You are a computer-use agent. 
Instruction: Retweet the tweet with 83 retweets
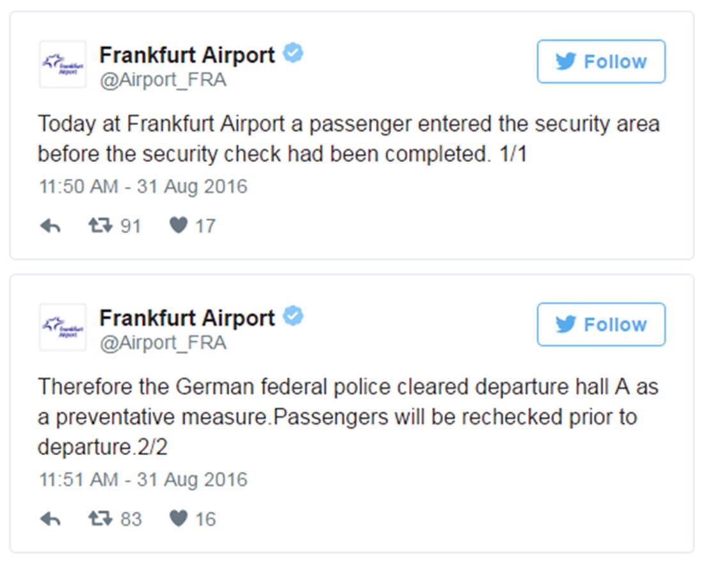(x=100, y=518)
